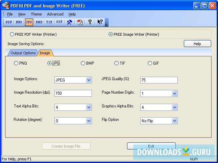Viewport: 218px width, 163px height.
Task: Select the BMP toolbar icon
Action: pyautogui.click(x=39, y=22)
